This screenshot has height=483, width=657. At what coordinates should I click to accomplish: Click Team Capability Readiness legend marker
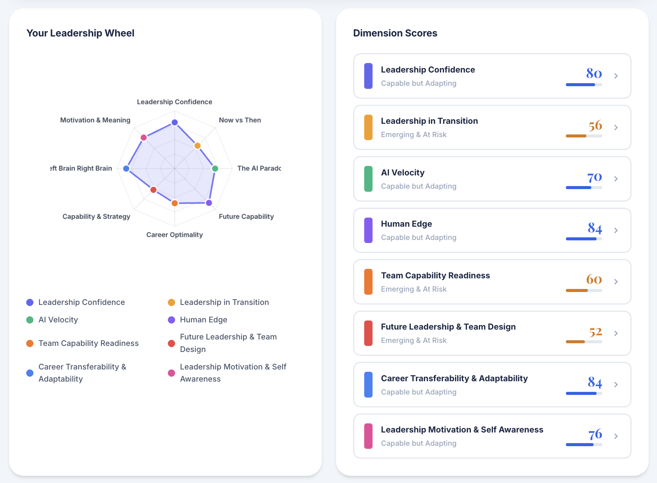point(30,343)
